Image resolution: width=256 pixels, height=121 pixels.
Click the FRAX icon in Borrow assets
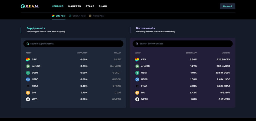click(x=137, y=86)
